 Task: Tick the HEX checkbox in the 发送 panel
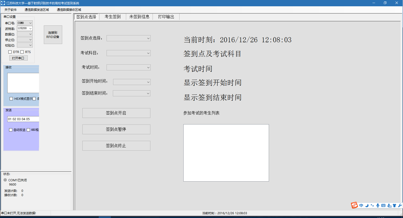pos(28,130)
